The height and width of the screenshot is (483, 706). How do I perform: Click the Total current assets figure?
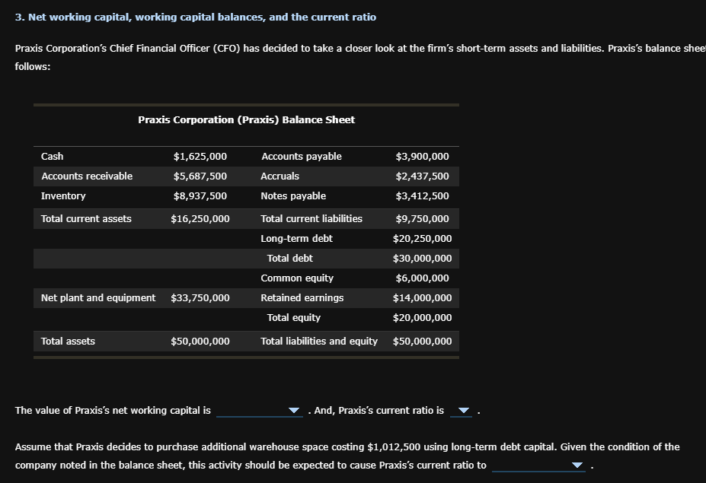pos(202,218)
